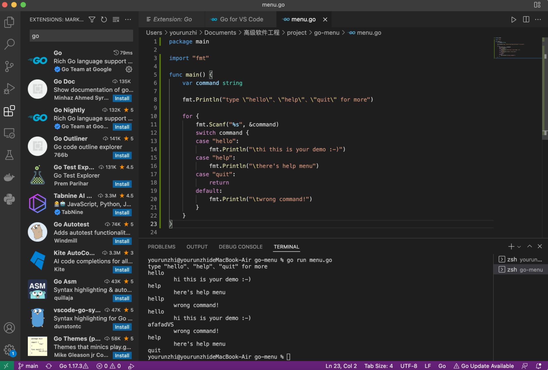The height and width of the screenshot is (370, 548).
Task: Close the menu.go editor tab
Action: (325, 20)
